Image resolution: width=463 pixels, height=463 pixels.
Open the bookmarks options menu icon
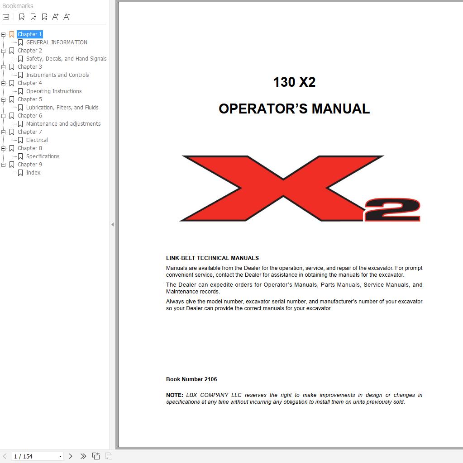pyautogui.click(x=6, y=17)
